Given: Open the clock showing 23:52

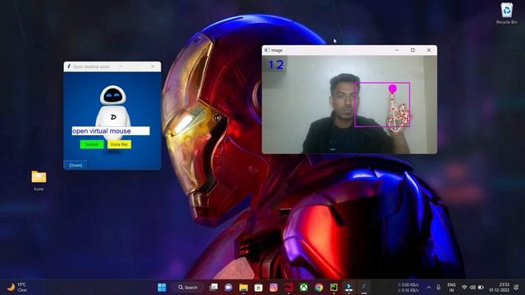Looking at the screenshot, I should click(500, 288).
